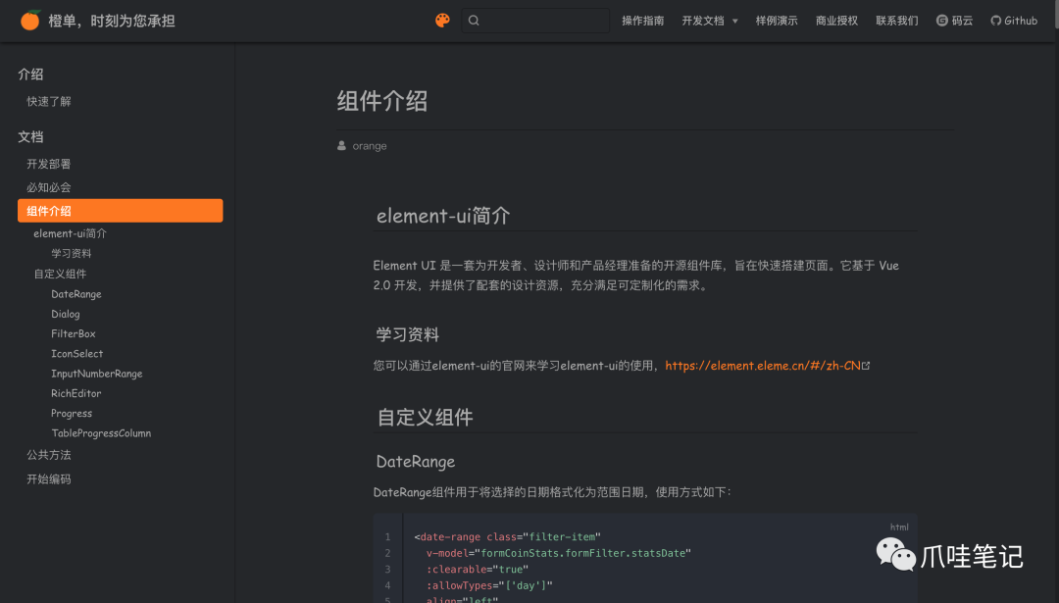Open the https://element.eleme.cn/#/zh-CN link
The width and height of the screenshot is (1059, 603).
click(x=763, y=366)
